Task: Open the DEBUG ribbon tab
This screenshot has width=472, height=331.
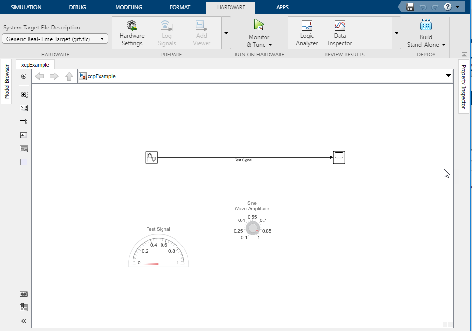Action: (x=77, y=7)
